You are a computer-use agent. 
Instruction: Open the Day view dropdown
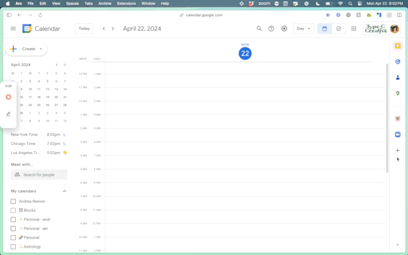(304, 28)
